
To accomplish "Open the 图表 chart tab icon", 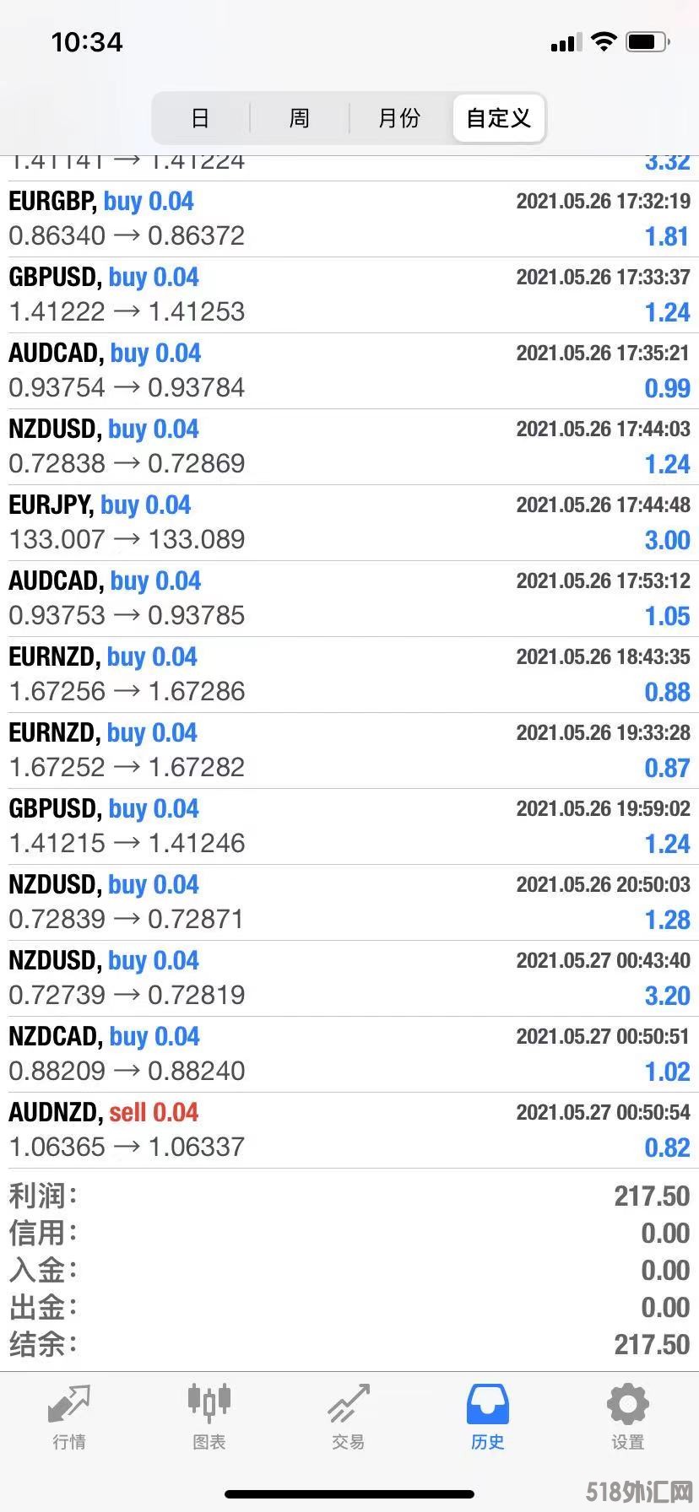I will (x=209, y=1404).
